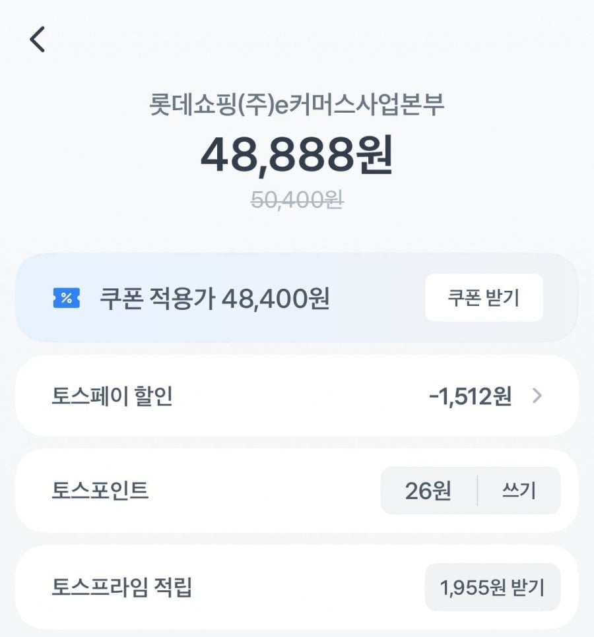Tap the 48,888원 total price
Viewport: 594px width, 637px height.
click(x=296, y=155)
